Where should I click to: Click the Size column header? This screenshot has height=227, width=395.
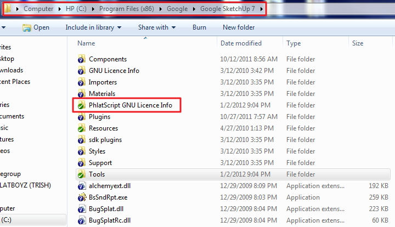(358, 43)
